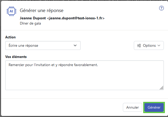Image resolution: width=168 pixels, height=117 pixels.
Task: Click the text area resize handle
Action: tap(161, 88)
